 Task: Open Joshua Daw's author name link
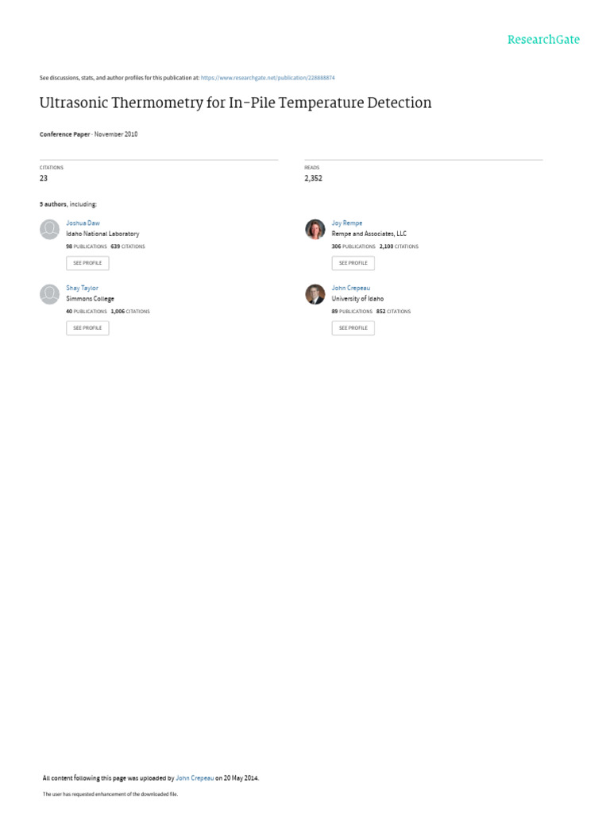[x=83, y=223]
